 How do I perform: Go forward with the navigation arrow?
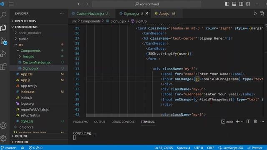tap(86, 4)
